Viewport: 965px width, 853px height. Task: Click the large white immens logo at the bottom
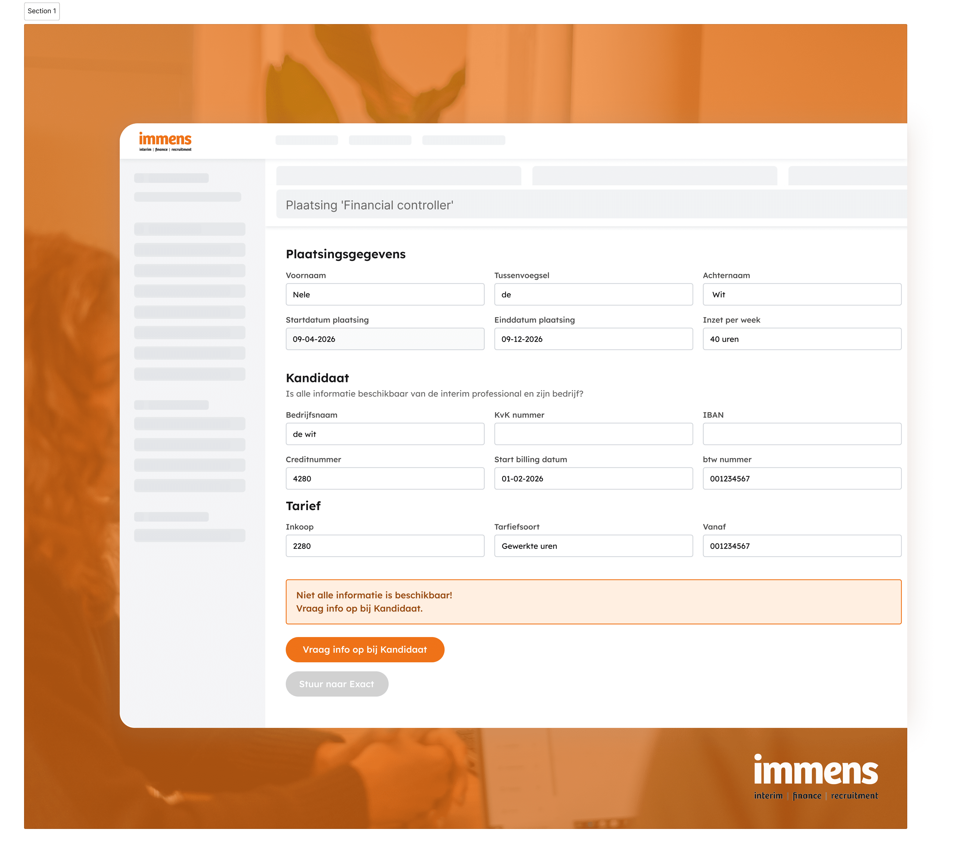(815, 776)
